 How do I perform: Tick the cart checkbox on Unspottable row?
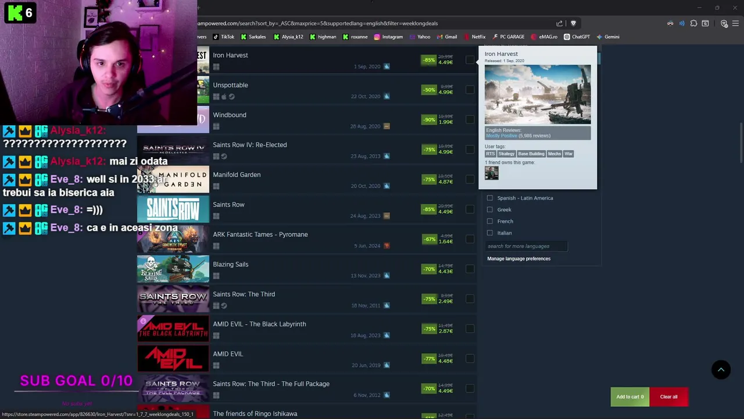click(x=470, y=90)
